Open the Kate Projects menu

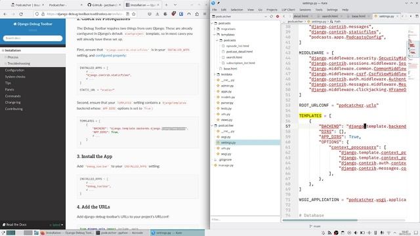pos(272,10)
